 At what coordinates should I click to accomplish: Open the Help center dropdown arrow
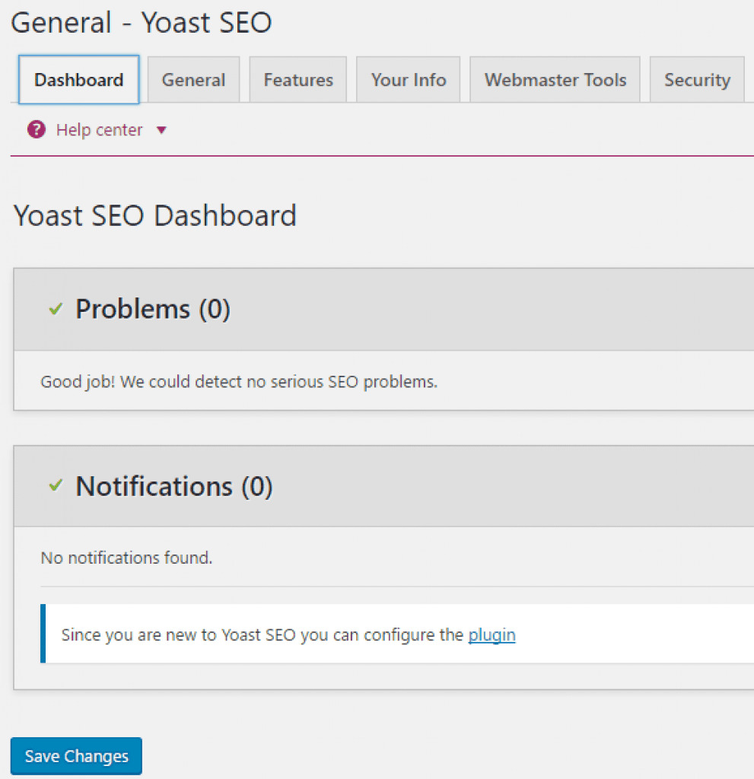click(161, 130)
